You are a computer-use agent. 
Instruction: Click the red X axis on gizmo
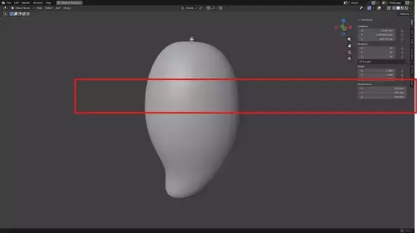pyautogui.click(x=350, y=27)
